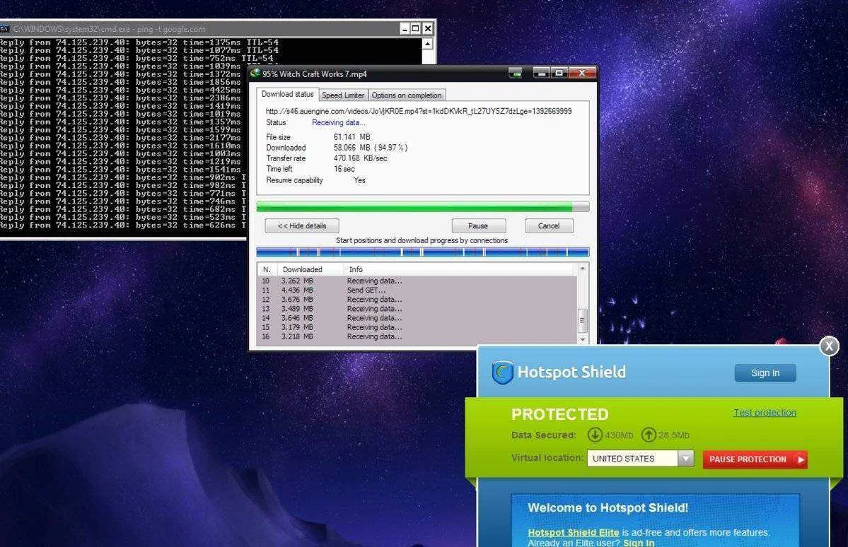The height and width of the screenshot is (547, 848).
Task: Click the download data arrow icon
Action: point(595,435)
